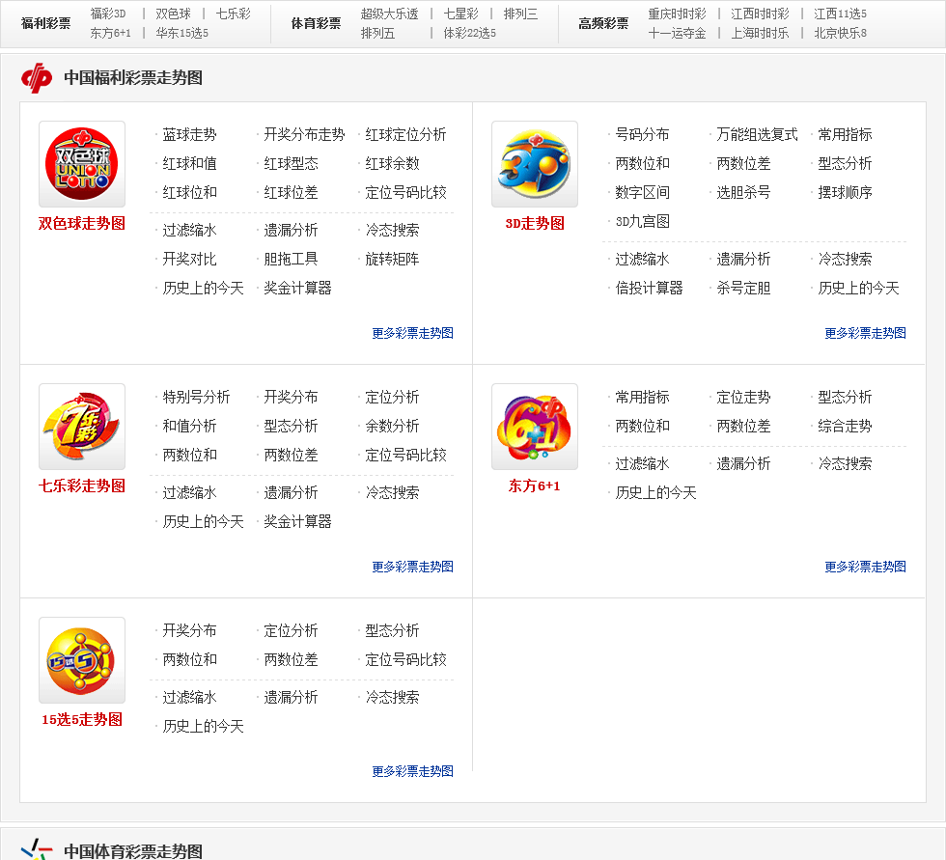The width and height of the screenshot is (946, 860).
Task: Open 排列三 in top navigation
Action: click(x=520, y=14)
